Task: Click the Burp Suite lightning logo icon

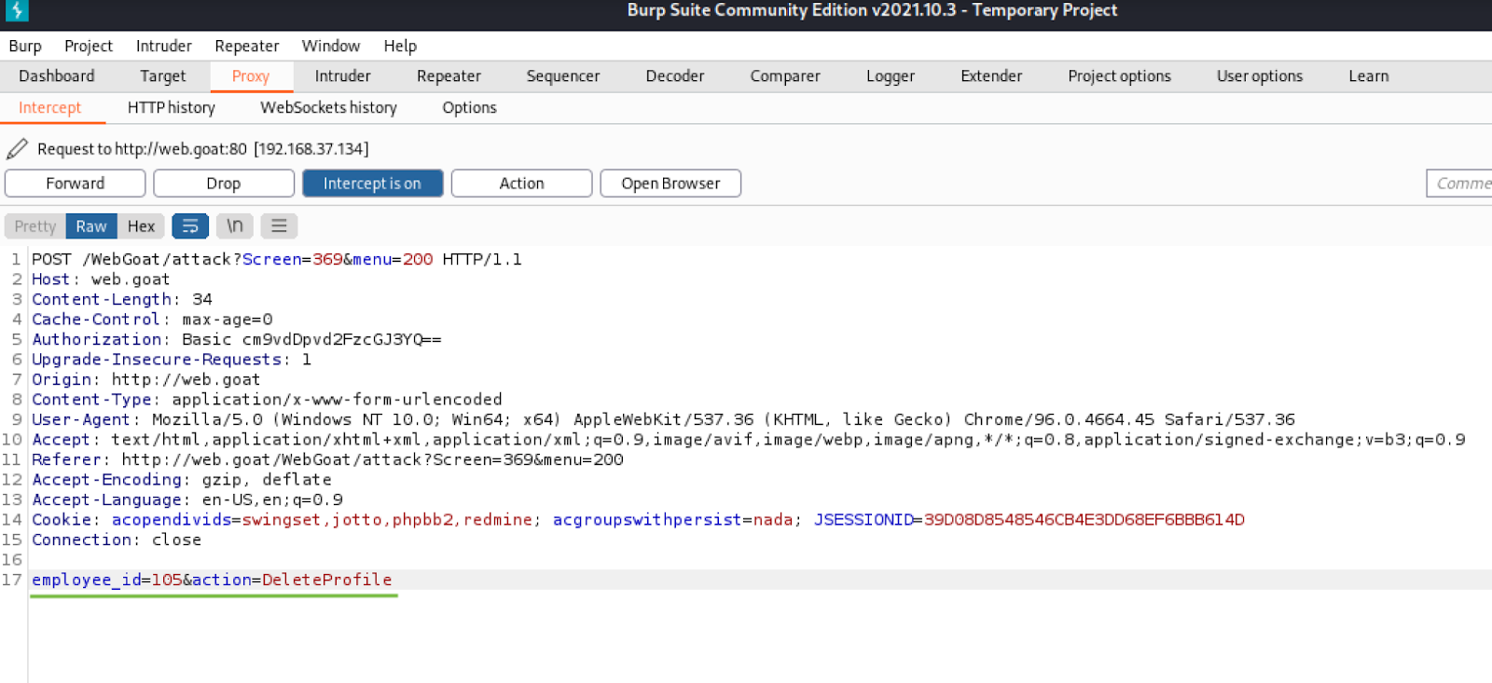Action: click(x=17, y=10)
